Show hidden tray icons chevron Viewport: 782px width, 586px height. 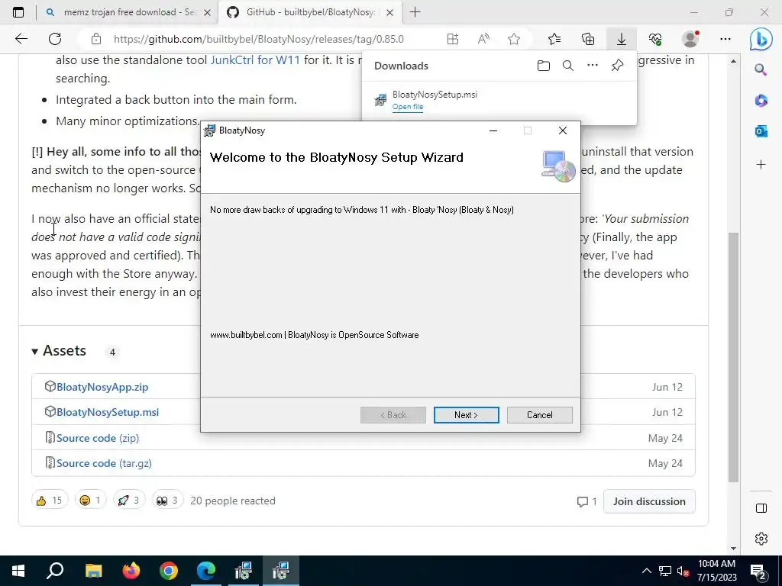tap(646, 571)
